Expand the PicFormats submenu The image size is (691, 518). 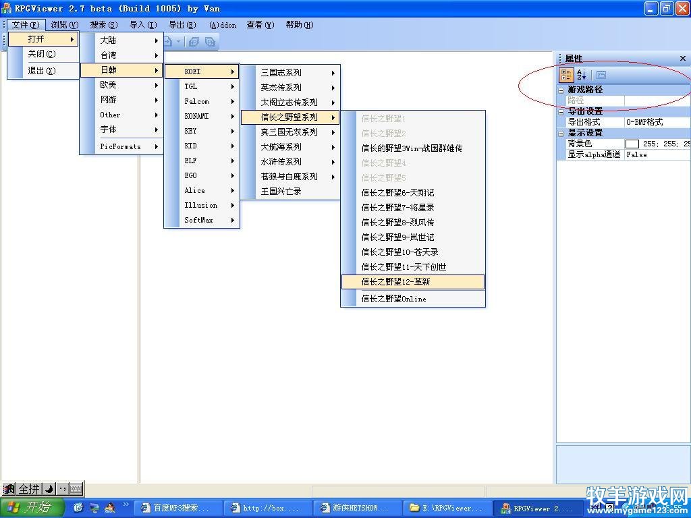pos(121,146)
